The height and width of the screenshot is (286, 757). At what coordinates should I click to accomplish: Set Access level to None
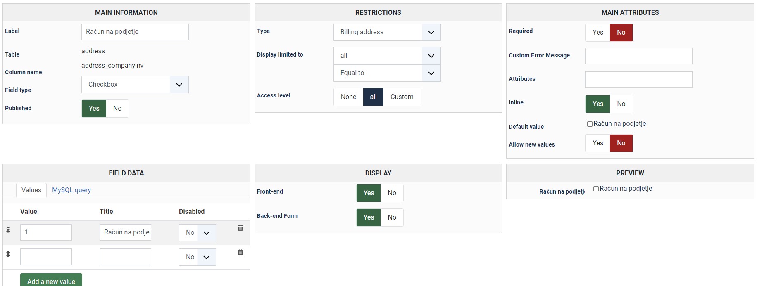(348, 97)
